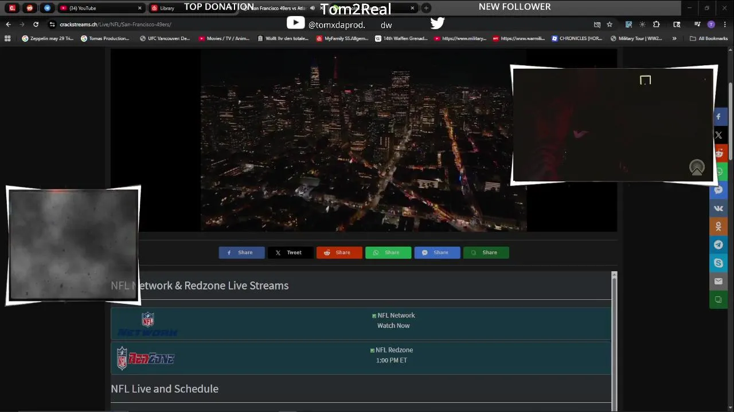Open the MyFamily SS.Allgem bookmark
Image resolution: width=734 pixels, height=412 pixels.
(342, 38)
